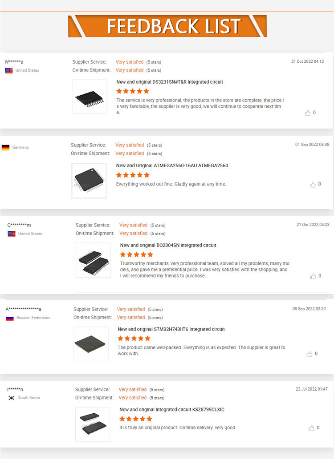The image size is (334, 460).
Task: Click thumbs-up on the ATMEGA2560 review
Action: coord(313,185)
